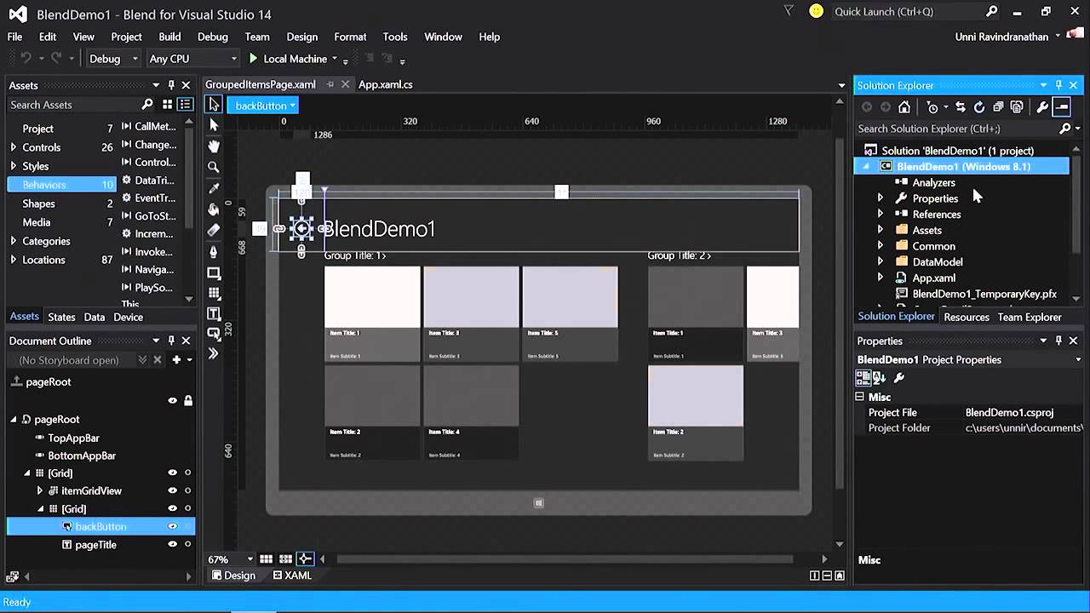Choose the Paint Bucket tool
The height and width of the screenshot is (613, 1090).
[x=214, y=209]
